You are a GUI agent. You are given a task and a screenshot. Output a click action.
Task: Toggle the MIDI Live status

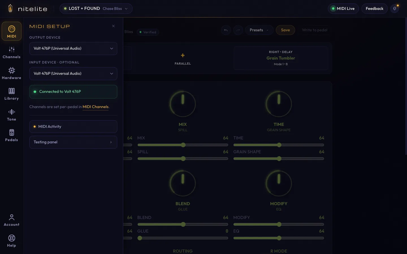coord(343,8)
